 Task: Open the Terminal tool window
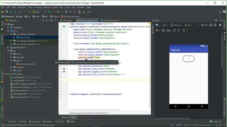tap(10, 121)
